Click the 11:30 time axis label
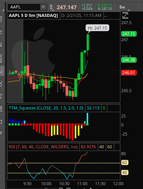The image size is (143, 189). (x=100, y=184)
